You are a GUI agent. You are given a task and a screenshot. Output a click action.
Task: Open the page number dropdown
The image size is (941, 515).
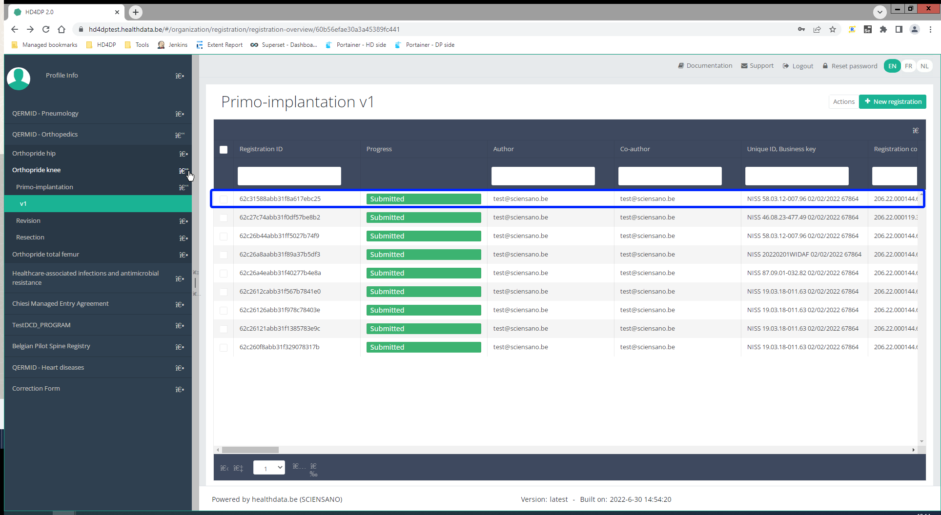click(269, 468)
